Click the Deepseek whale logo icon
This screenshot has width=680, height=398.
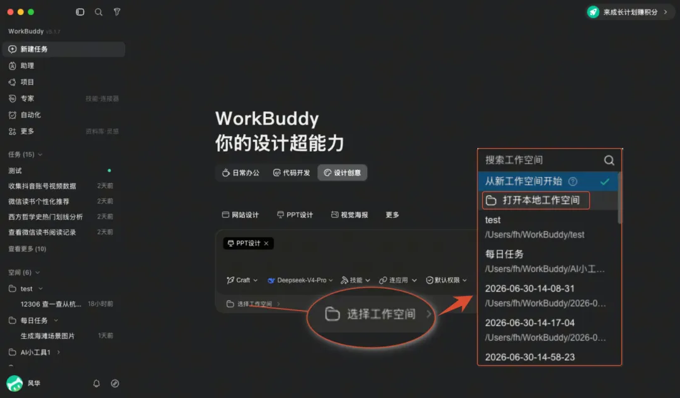point(271,280)
